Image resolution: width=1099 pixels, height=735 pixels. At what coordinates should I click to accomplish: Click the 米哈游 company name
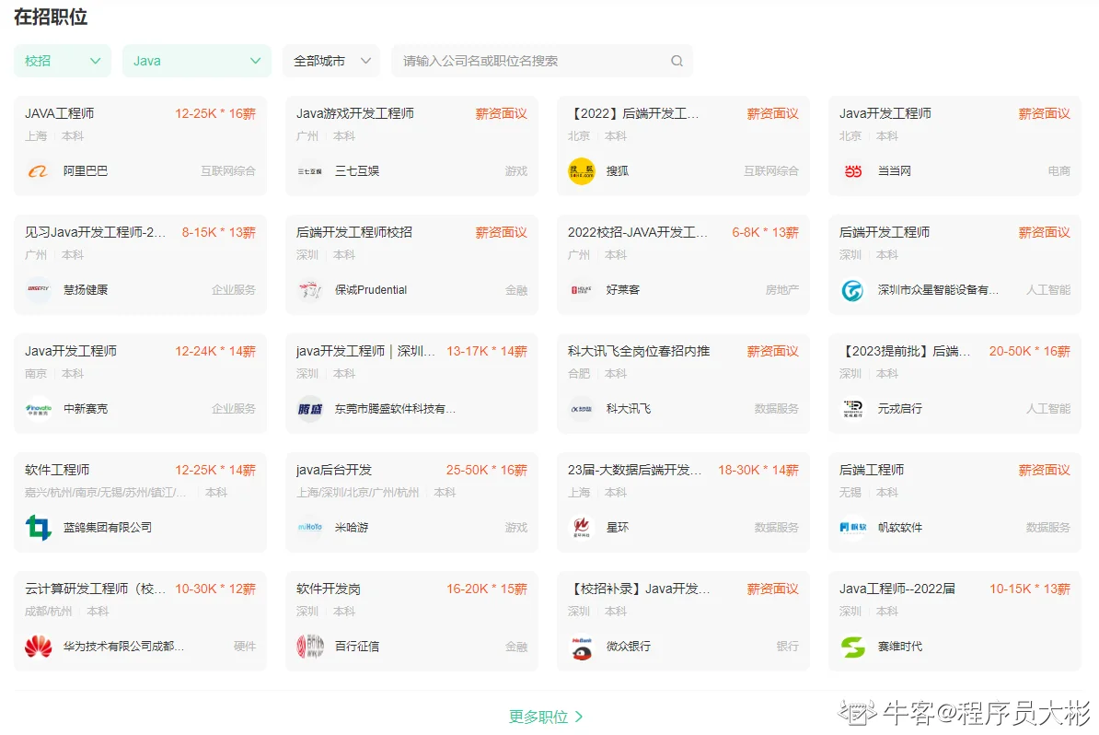point(352,528)
